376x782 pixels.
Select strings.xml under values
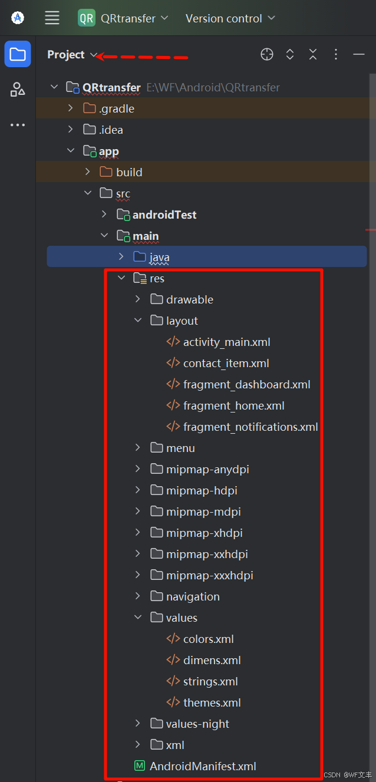click(x=210, y=681)
